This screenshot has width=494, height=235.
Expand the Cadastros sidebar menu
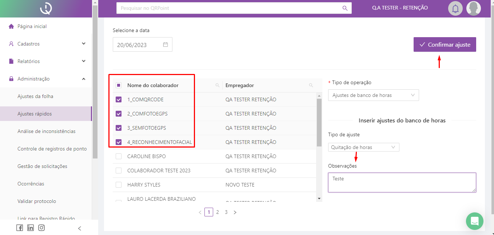tap(47, 44)
